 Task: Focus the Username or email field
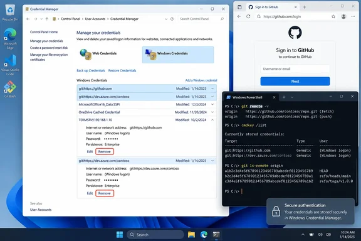click(295, 69)
